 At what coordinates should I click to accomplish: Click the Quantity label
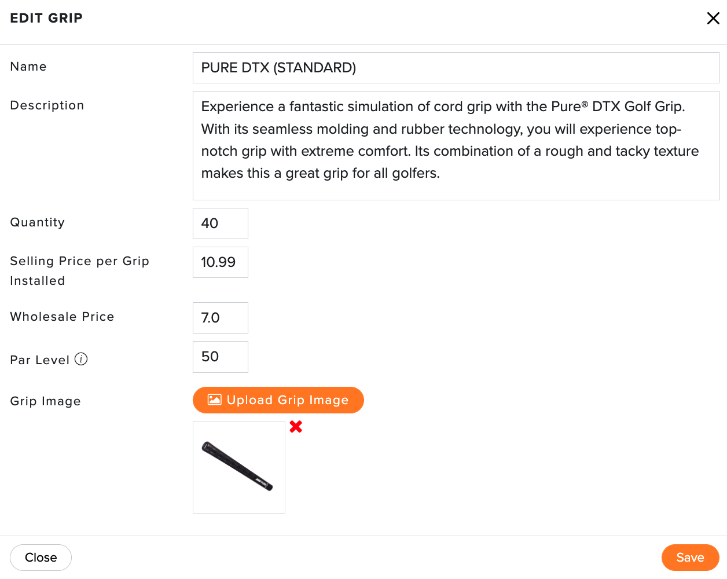pyautogui.click(x=38, y=222)
